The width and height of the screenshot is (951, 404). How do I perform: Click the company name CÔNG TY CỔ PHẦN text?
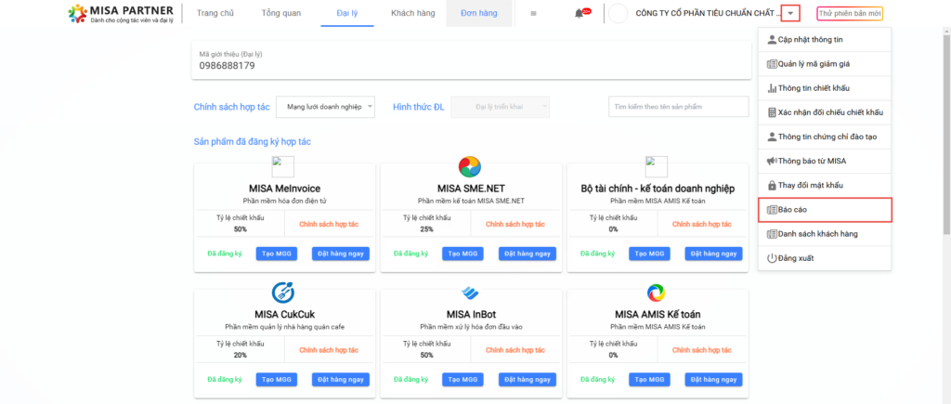click(x=708, y=13)
